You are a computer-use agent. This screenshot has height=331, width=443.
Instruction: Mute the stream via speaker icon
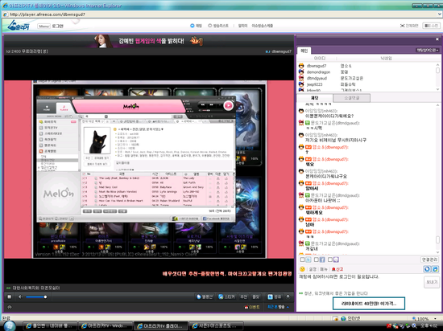tap(20, 296)
